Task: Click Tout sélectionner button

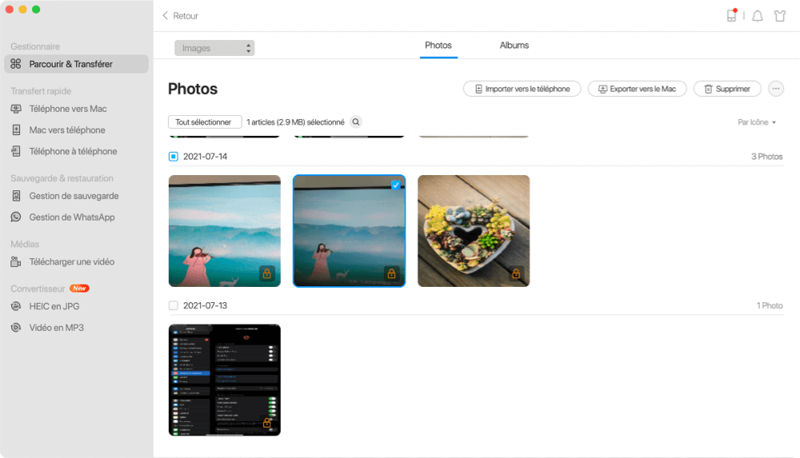Action: point(205,122)
